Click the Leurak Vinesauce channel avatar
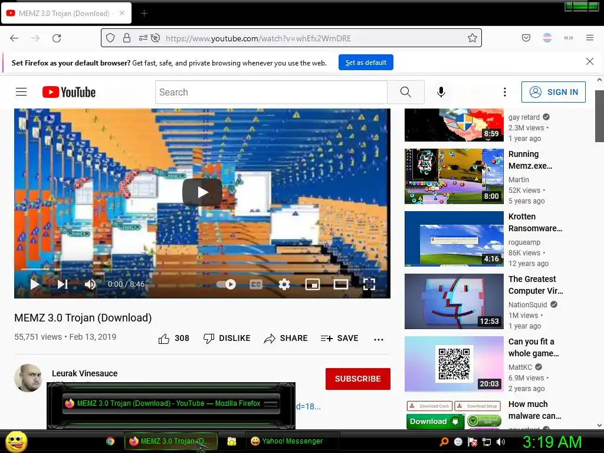Image resolution: width=604 pixels, height=453 pixels. coord(28,378)
